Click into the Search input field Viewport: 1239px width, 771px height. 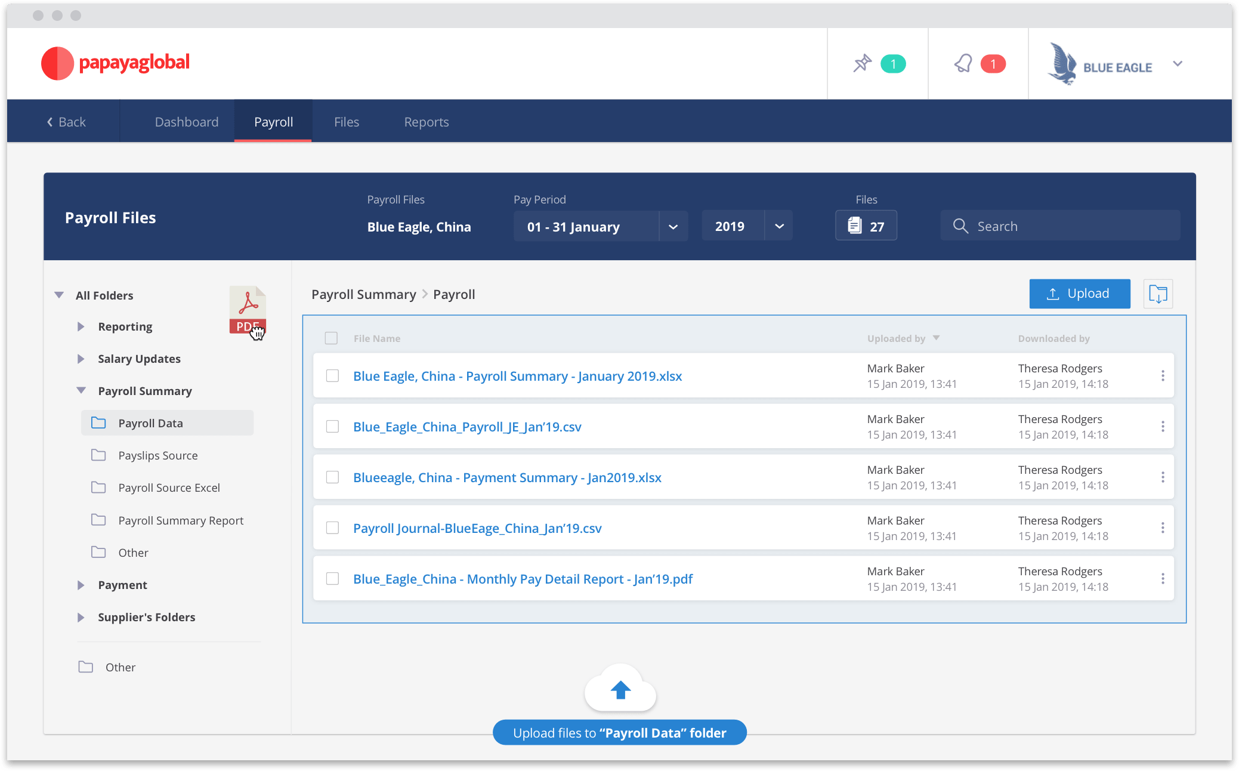coord(1068,226)
